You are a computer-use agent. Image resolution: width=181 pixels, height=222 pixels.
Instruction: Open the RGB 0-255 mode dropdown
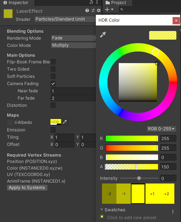click(x=162, y=129)
